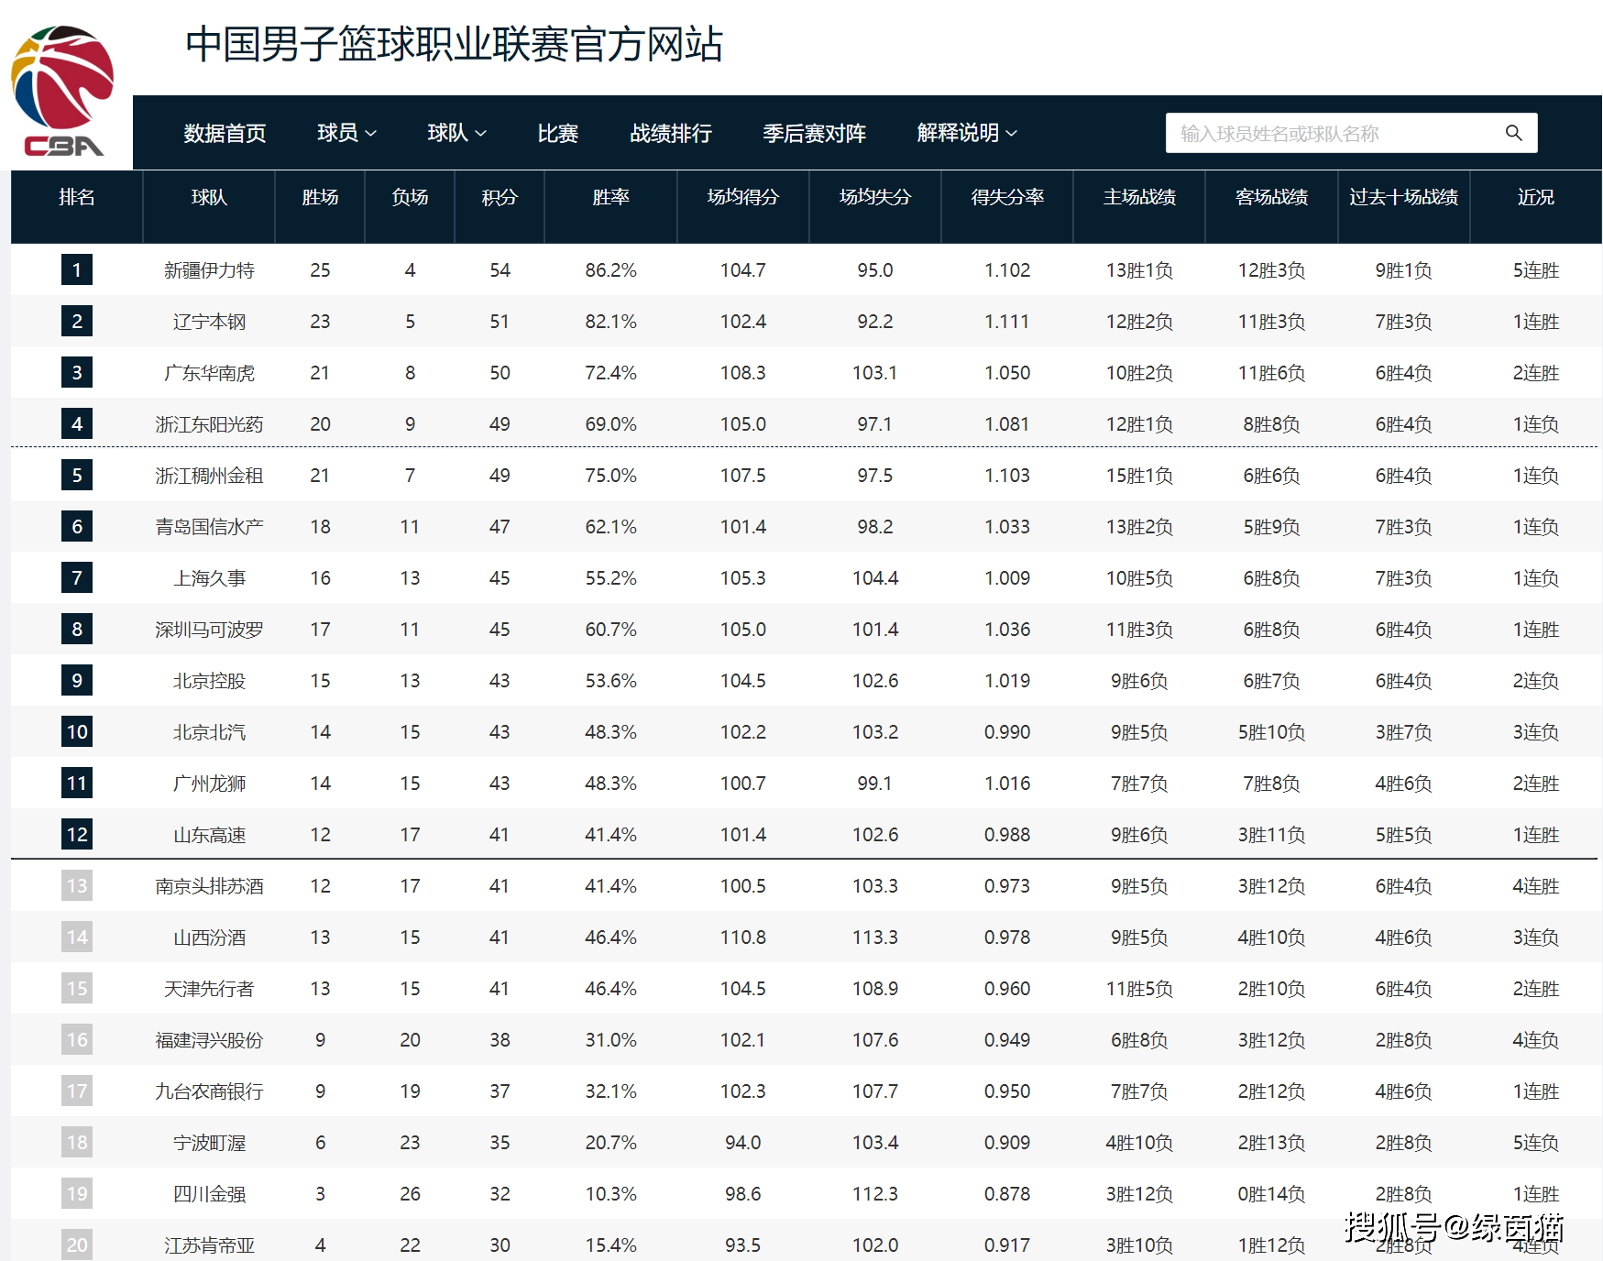Open the 数据首页 menu item
The image size is (1603, 1261).
(225, 133)
